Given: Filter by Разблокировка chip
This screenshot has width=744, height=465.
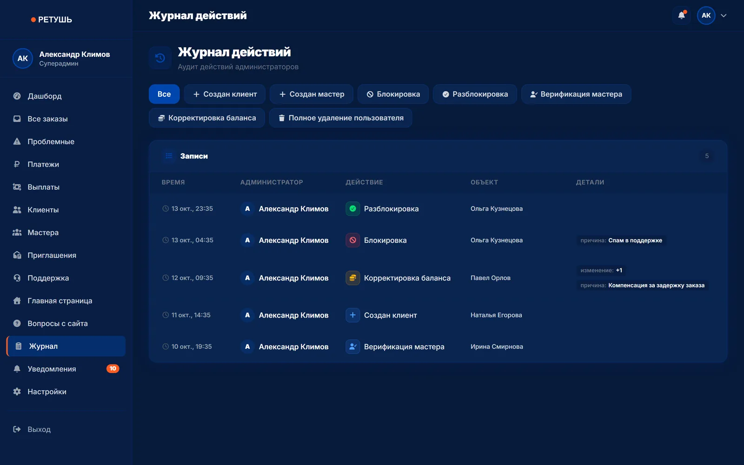Looking at the screenshot, I should (x=475, y=94).
